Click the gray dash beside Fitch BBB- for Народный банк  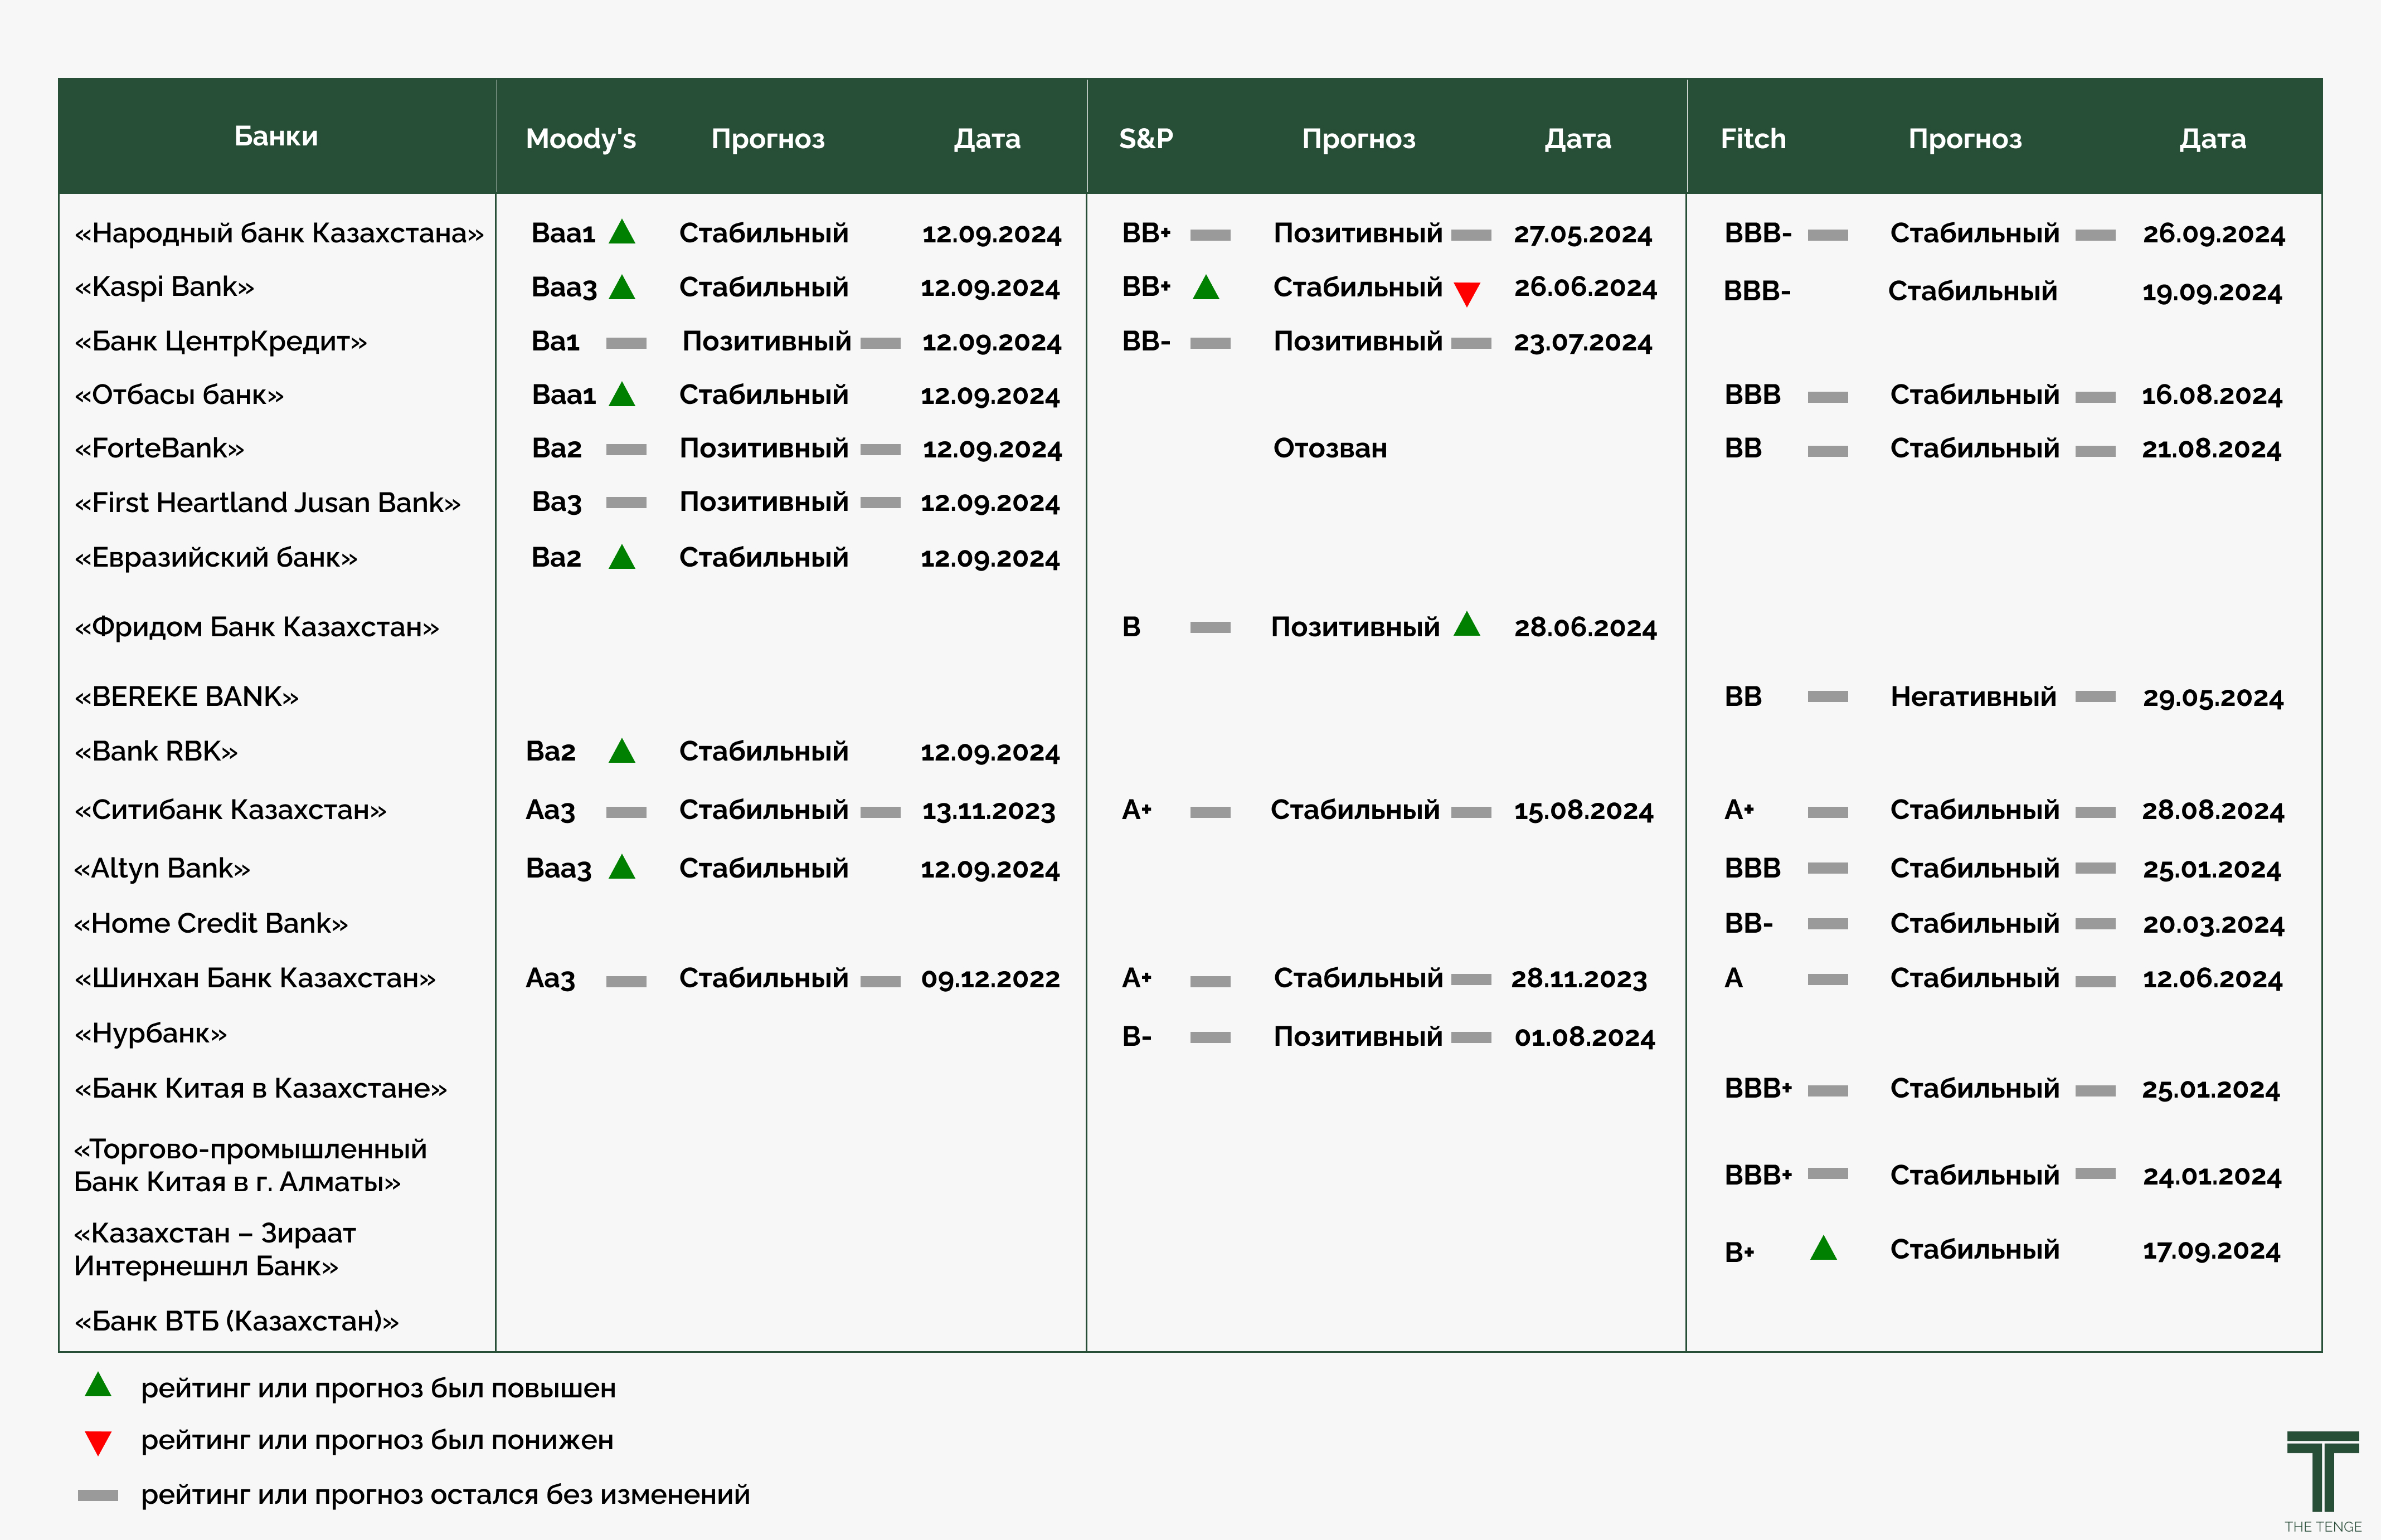tap(1828, 235)
